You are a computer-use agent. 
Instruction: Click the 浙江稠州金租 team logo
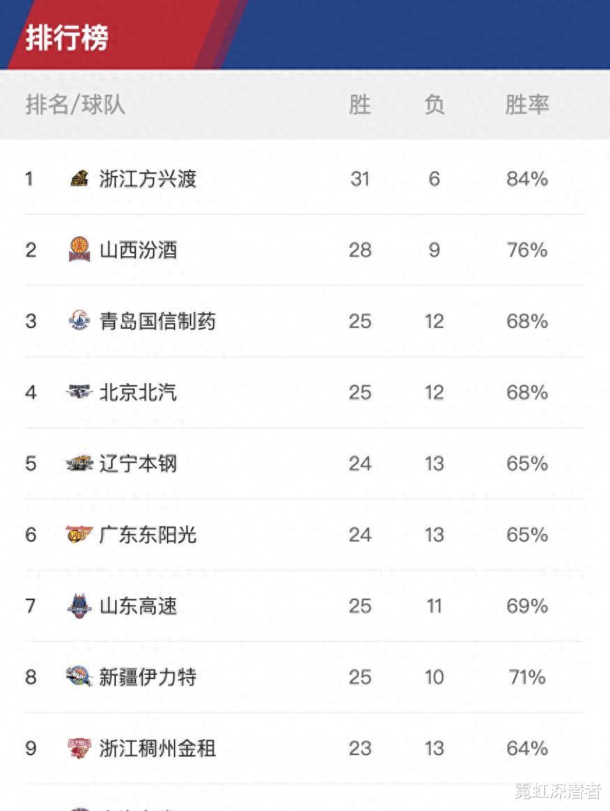tap(79, 748)
